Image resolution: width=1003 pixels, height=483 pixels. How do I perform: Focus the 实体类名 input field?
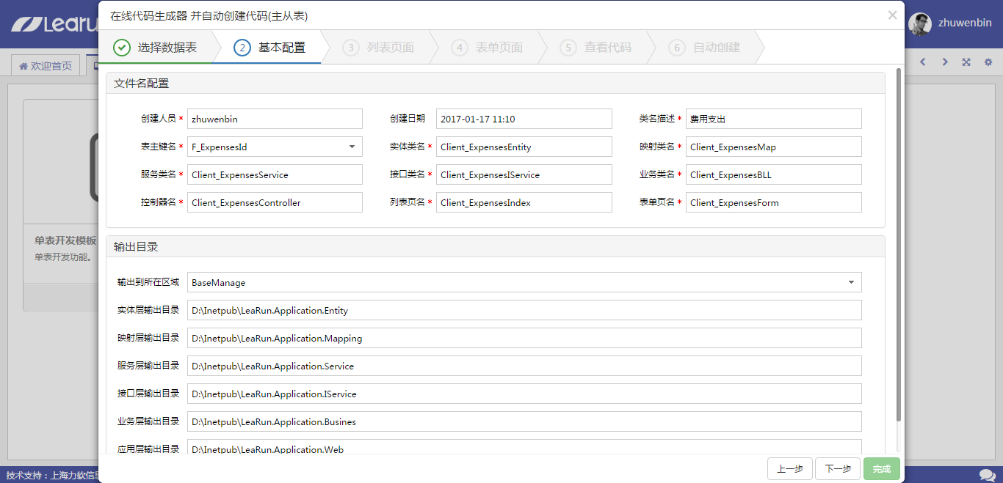[x=524, y=147]
